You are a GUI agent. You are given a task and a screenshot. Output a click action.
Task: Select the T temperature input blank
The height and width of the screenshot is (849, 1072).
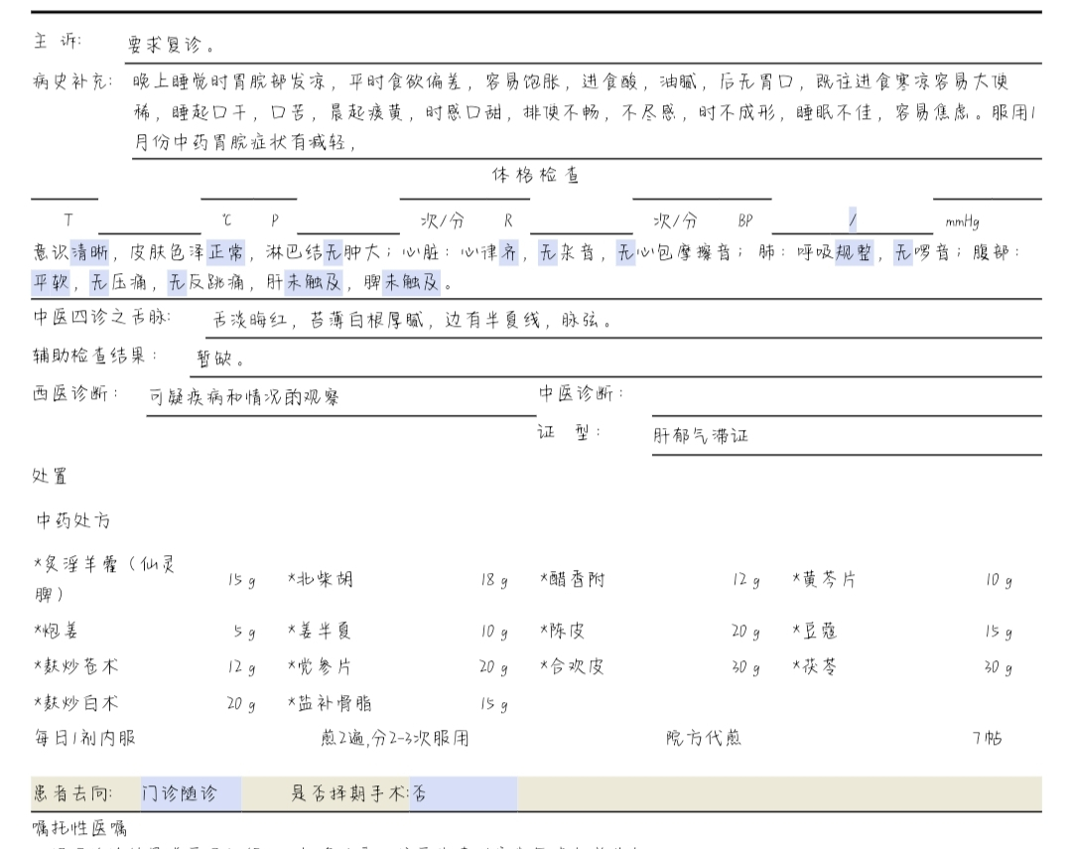[x=149, y=220]
